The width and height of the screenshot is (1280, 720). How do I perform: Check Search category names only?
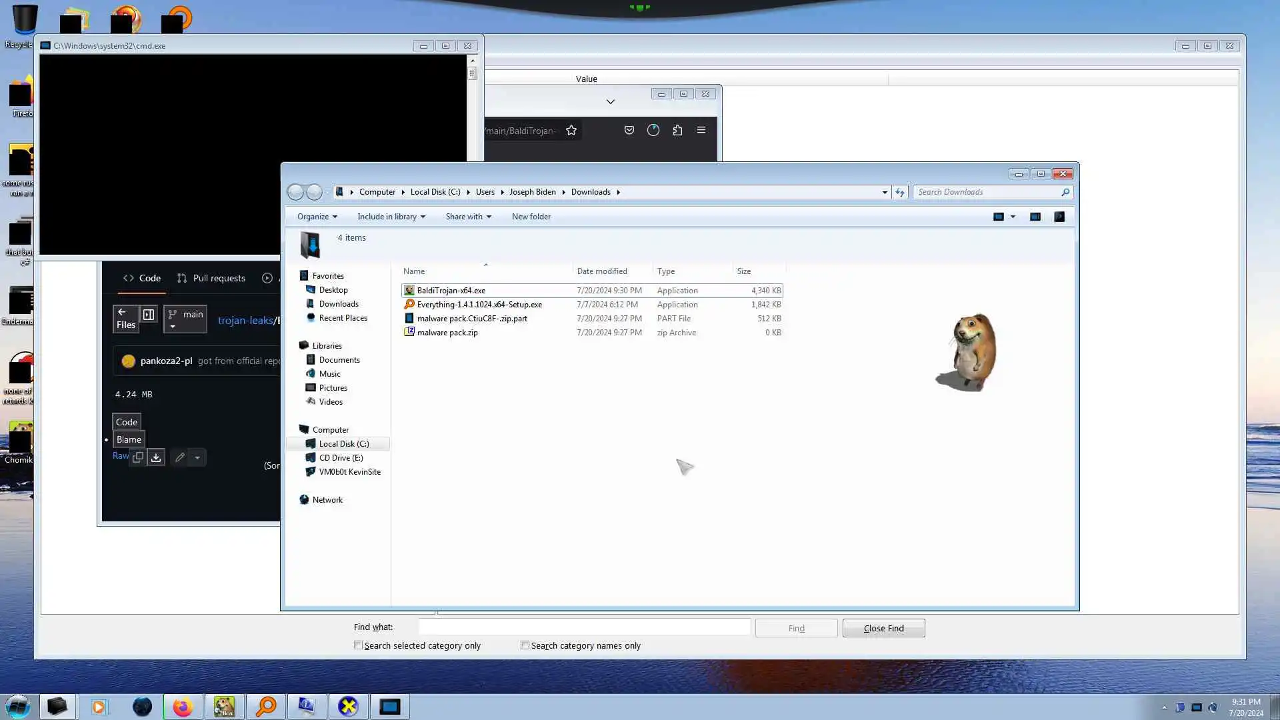[x=525, y=645]
